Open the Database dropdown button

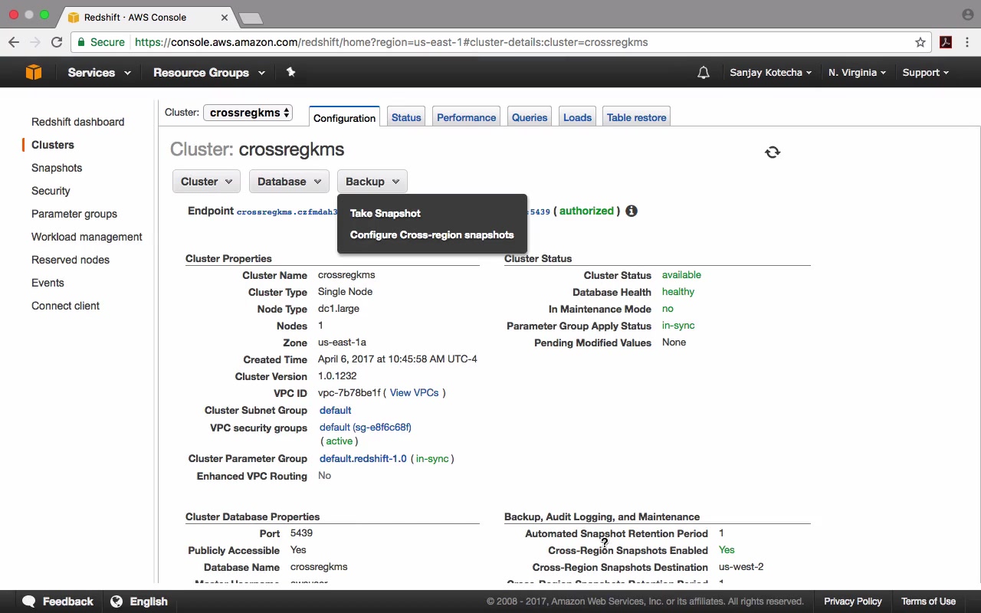tap(289, 182)
